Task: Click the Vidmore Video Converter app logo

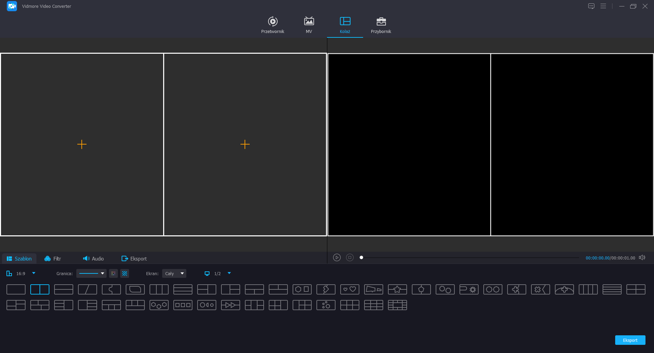Action: 12,6
